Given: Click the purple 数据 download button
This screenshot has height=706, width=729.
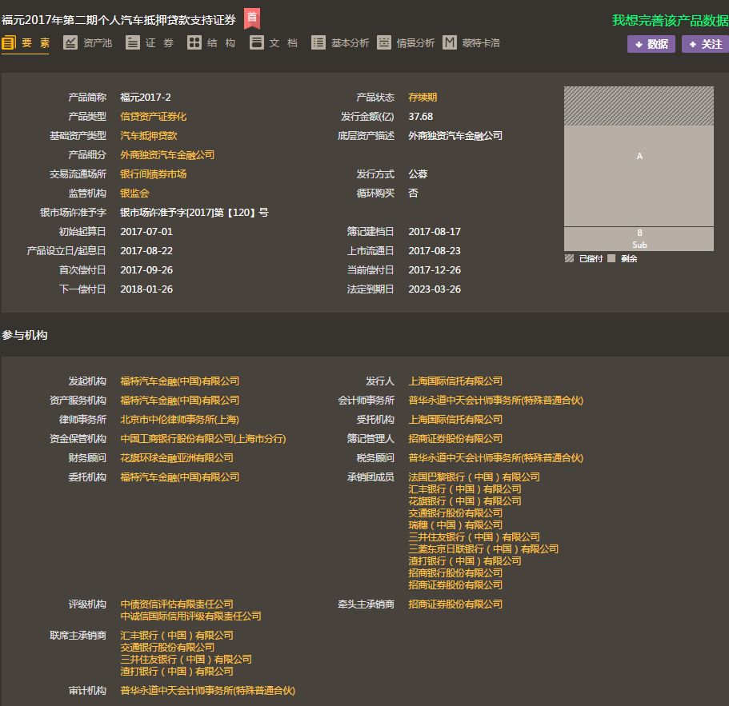Looking at the screenshot, I should 651,44.
